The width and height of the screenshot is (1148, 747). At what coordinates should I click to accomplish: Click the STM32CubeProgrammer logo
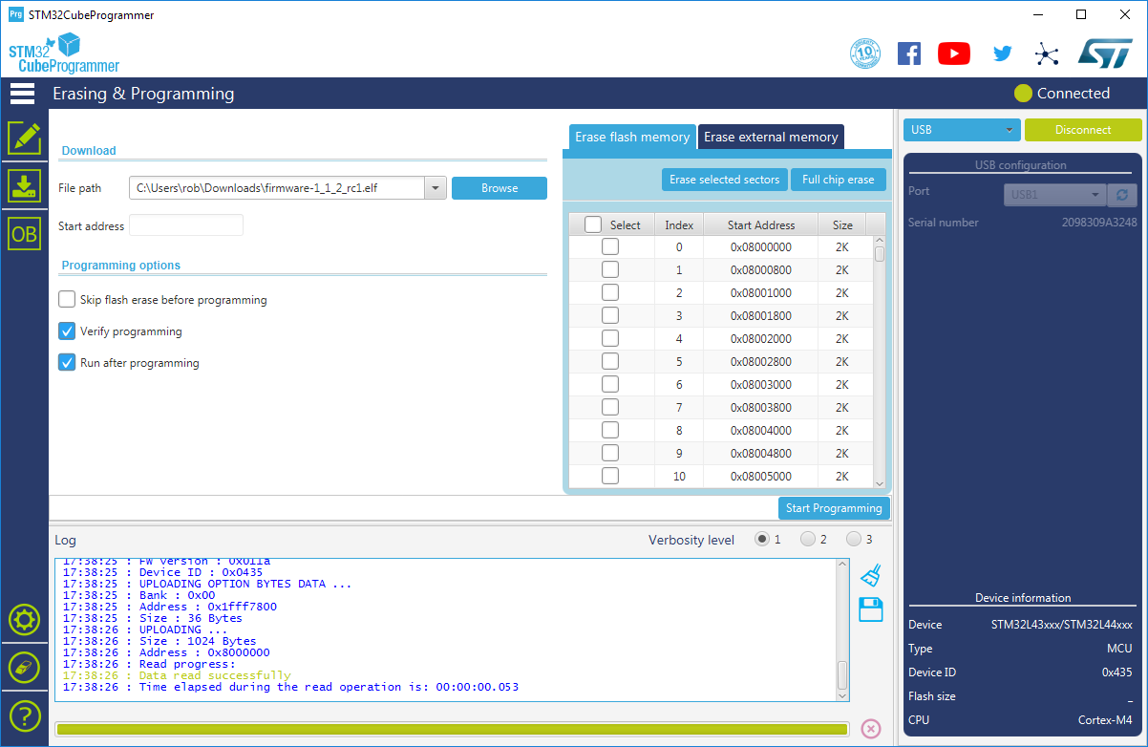[x=64, y=53]
